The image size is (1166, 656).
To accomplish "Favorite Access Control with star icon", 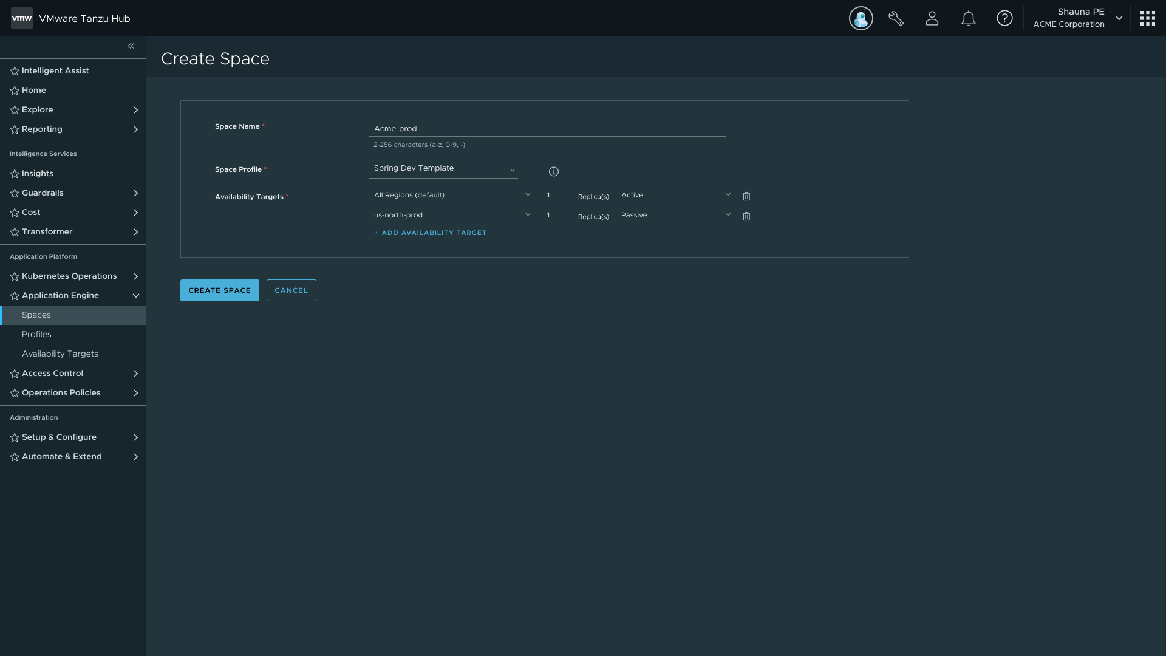I will click(x=15, y=374).
